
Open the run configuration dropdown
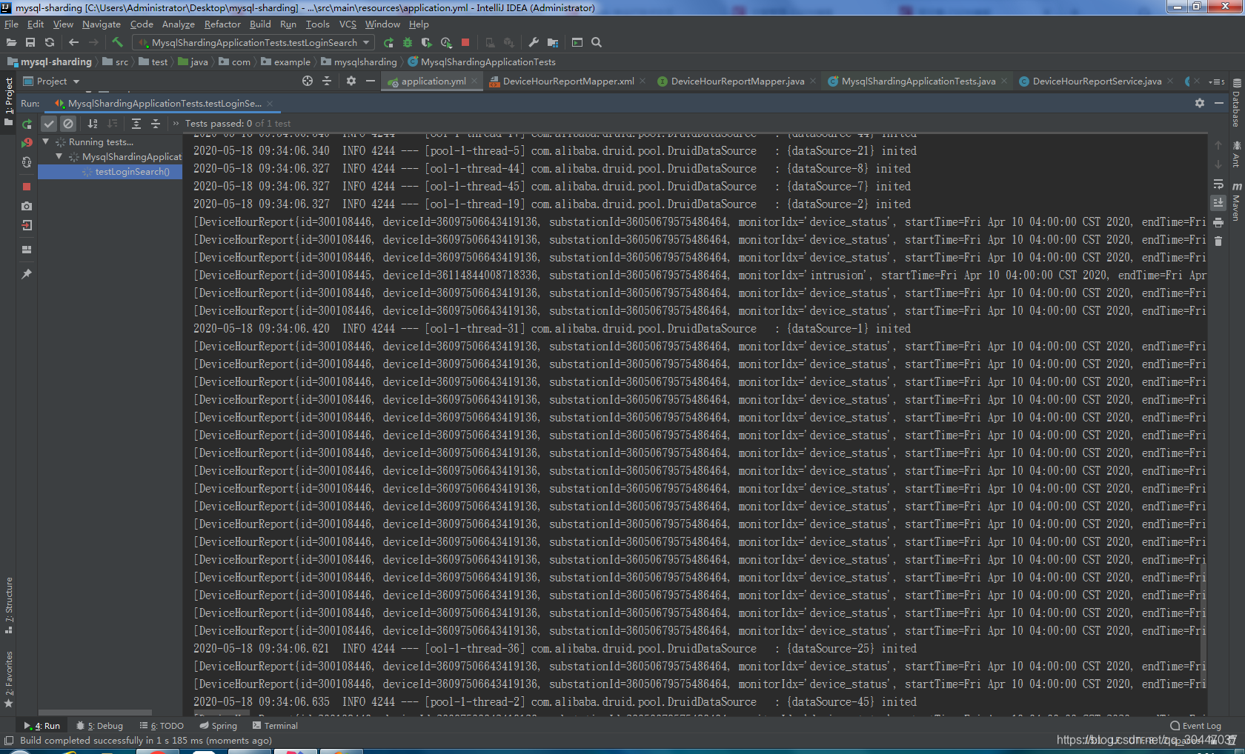pos(253,43)
